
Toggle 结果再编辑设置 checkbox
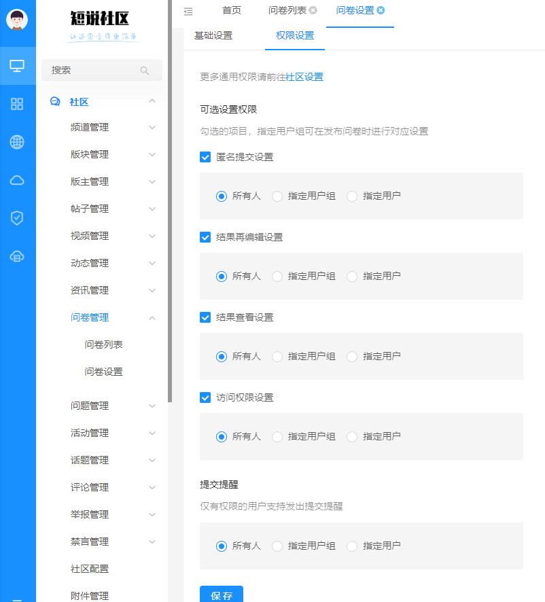(205, 237)
